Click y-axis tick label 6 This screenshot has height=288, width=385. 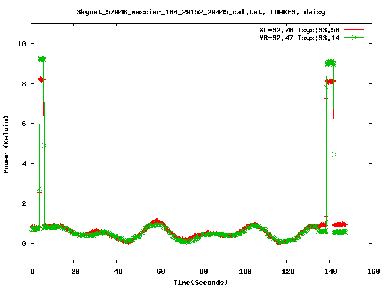click(x=24, y=124)
